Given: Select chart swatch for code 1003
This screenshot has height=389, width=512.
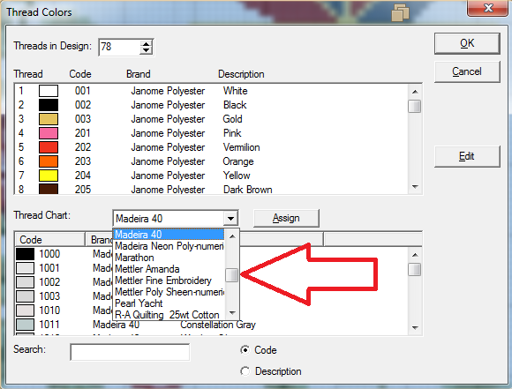Looking at the screenshot, I should coord(25,296).
